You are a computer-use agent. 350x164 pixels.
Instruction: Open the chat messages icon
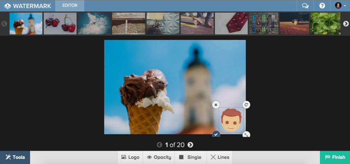tap(305, 6)
